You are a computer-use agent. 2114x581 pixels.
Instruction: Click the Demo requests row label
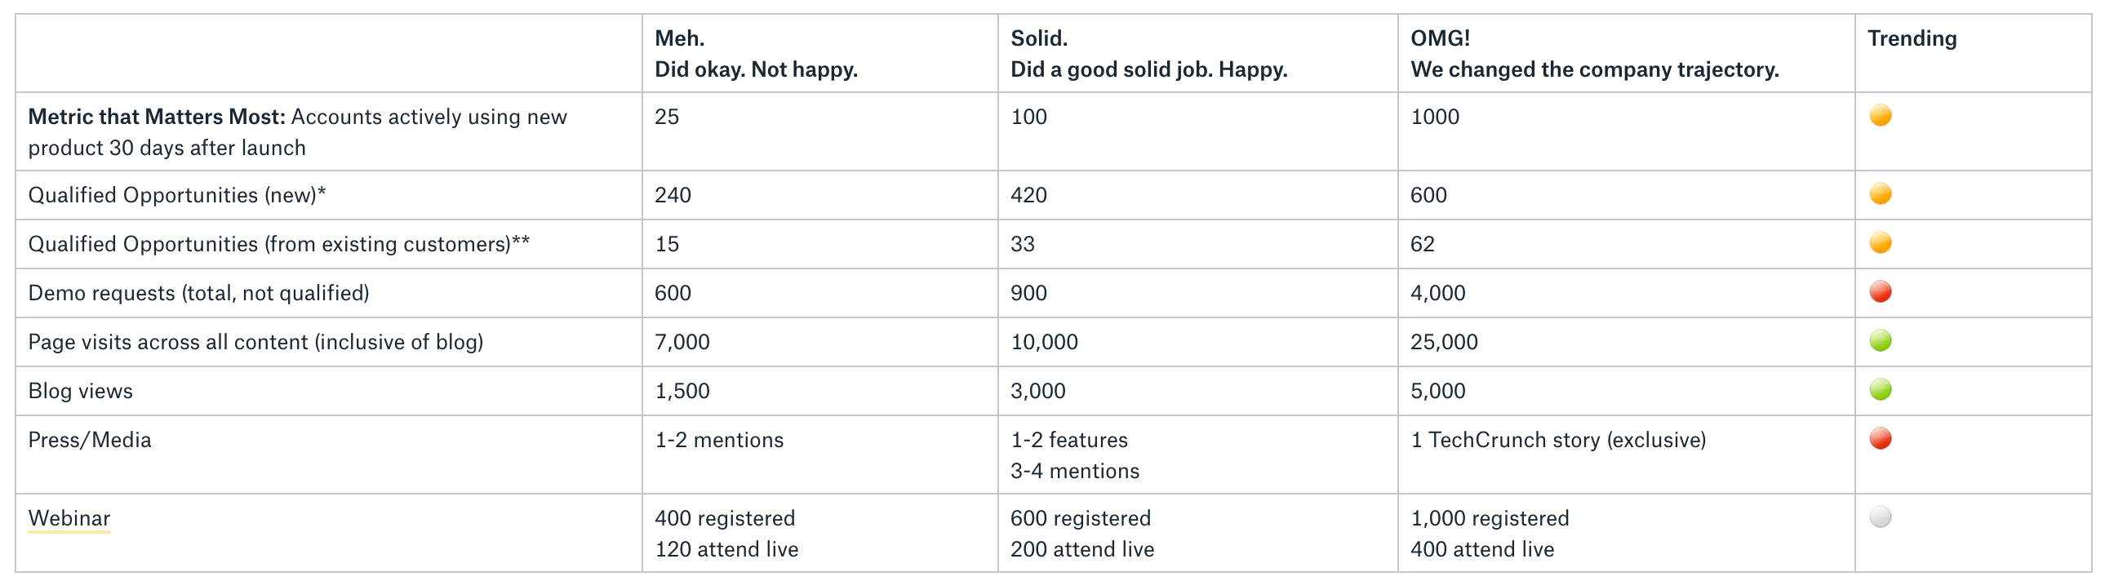(x=198, y=293)
